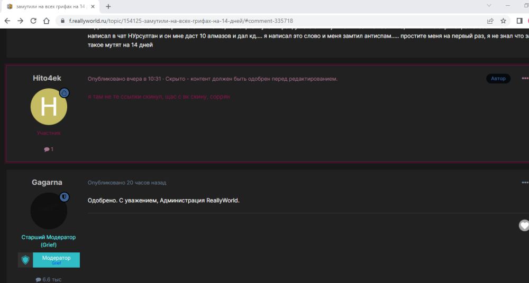Image resolution: width=529 pixels, height=283 pixels.
Task: Select the 'замутили на всех грифах' tab
Action: pos(51,6)
